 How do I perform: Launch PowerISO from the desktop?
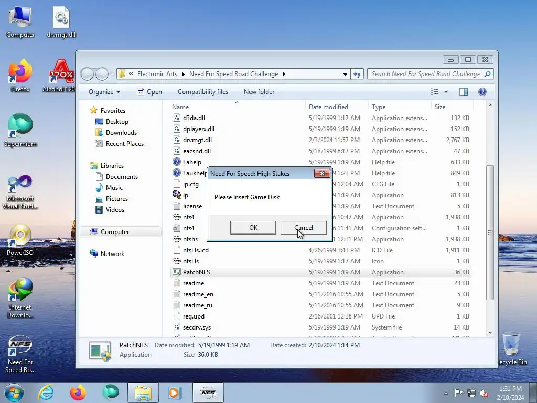20,240
